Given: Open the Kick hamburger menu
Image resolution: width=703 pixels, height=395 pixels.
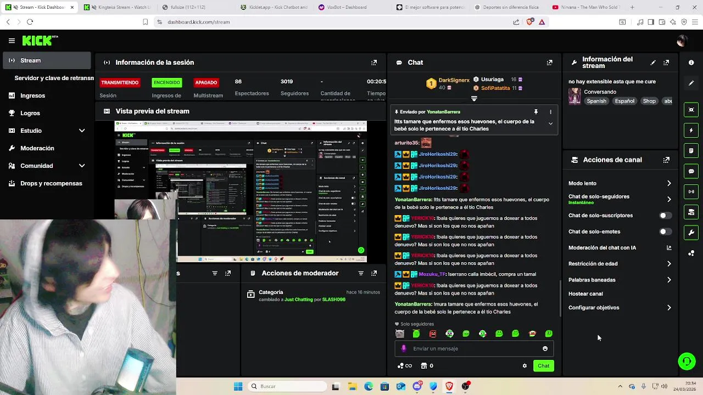Looking at the screenshot, I should (x=12, y=41).
